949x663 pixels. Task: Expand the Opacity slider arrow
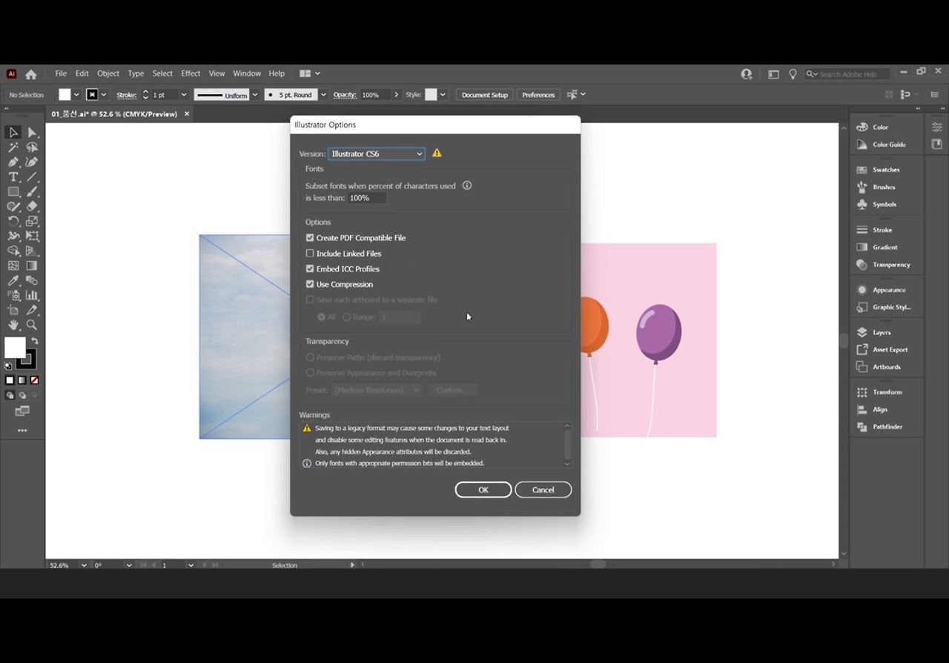tap(397, 95)
